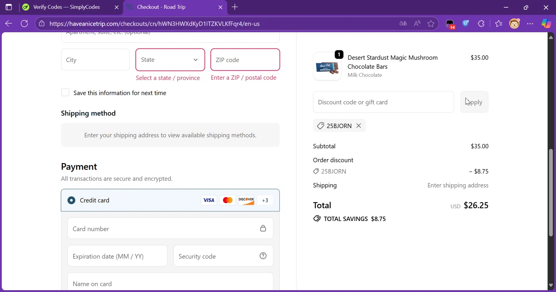Focus the apartment, suite optional field
The image size is (556, 292).
pyautogui.click(x=170, y=37)
